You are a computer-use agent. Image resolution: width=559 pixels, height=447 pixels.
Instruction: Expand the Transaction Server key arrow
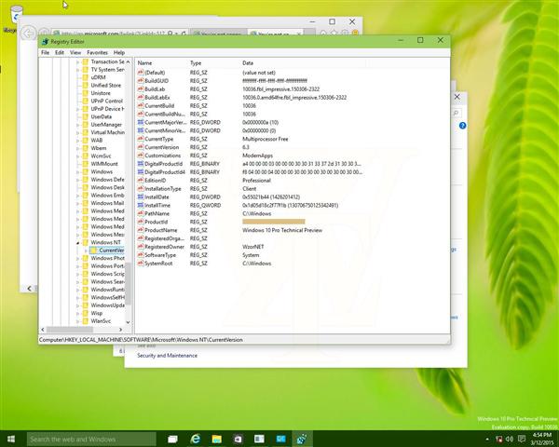click(77, 61)
